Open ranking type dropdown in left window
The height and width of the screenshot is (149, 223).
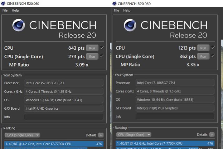point(22,135)
